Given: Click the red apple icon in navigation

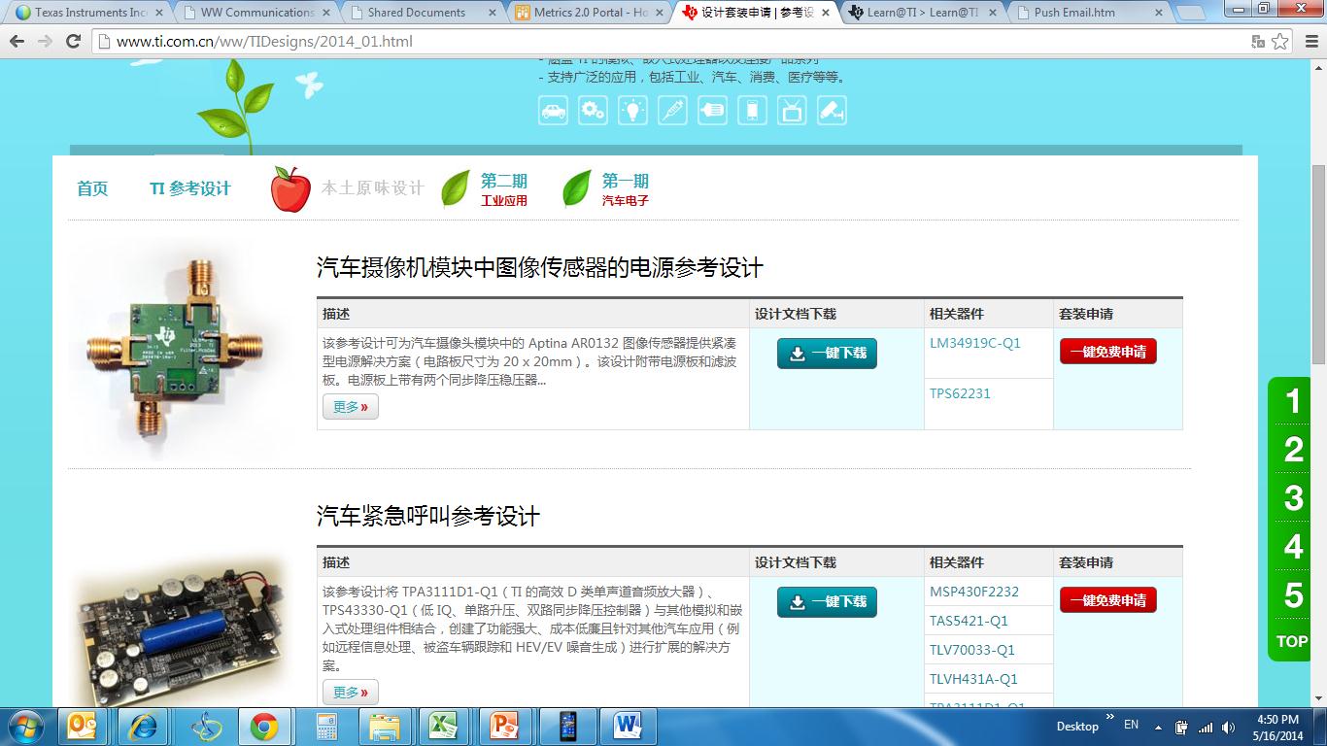Looking at the screenshot, I should click(x=290, y=188).
